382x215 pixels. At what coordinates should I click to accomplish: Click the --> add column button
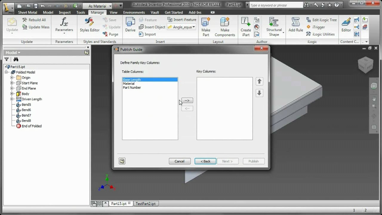click(187, 100)
